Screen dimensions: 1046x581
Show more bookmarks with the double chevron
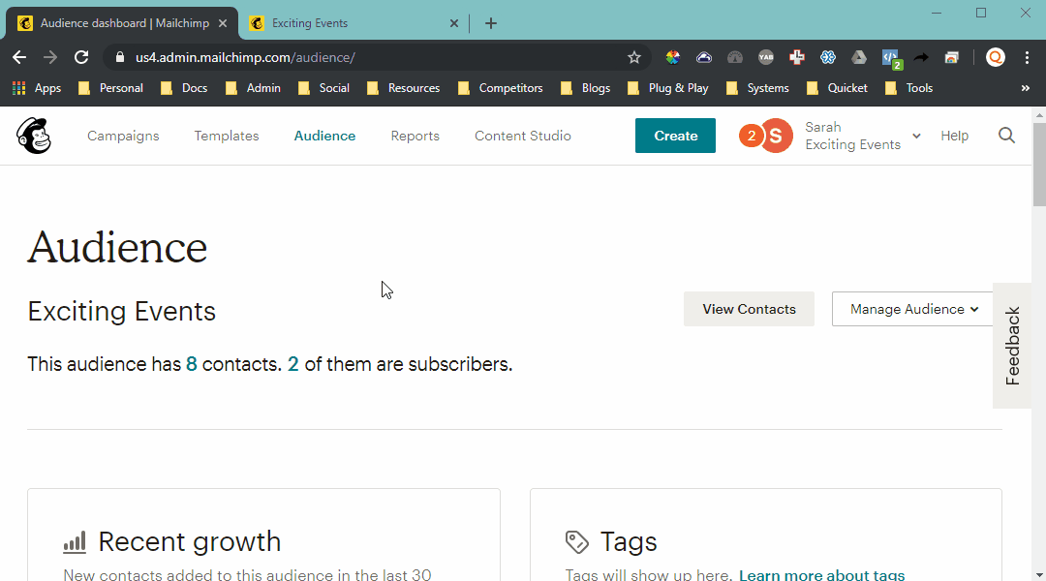pyautogui.click(x=1026, y=88)
